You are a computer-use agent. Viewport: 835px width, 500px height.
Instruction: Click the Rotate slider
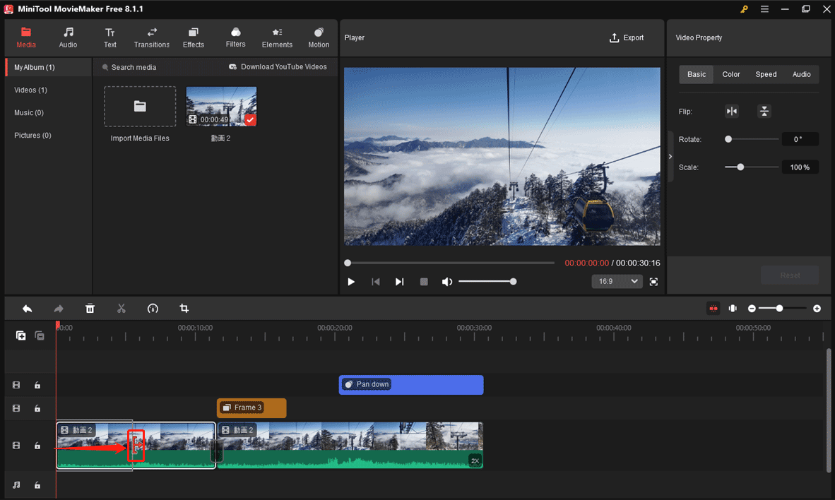click(x=752, y=140)
